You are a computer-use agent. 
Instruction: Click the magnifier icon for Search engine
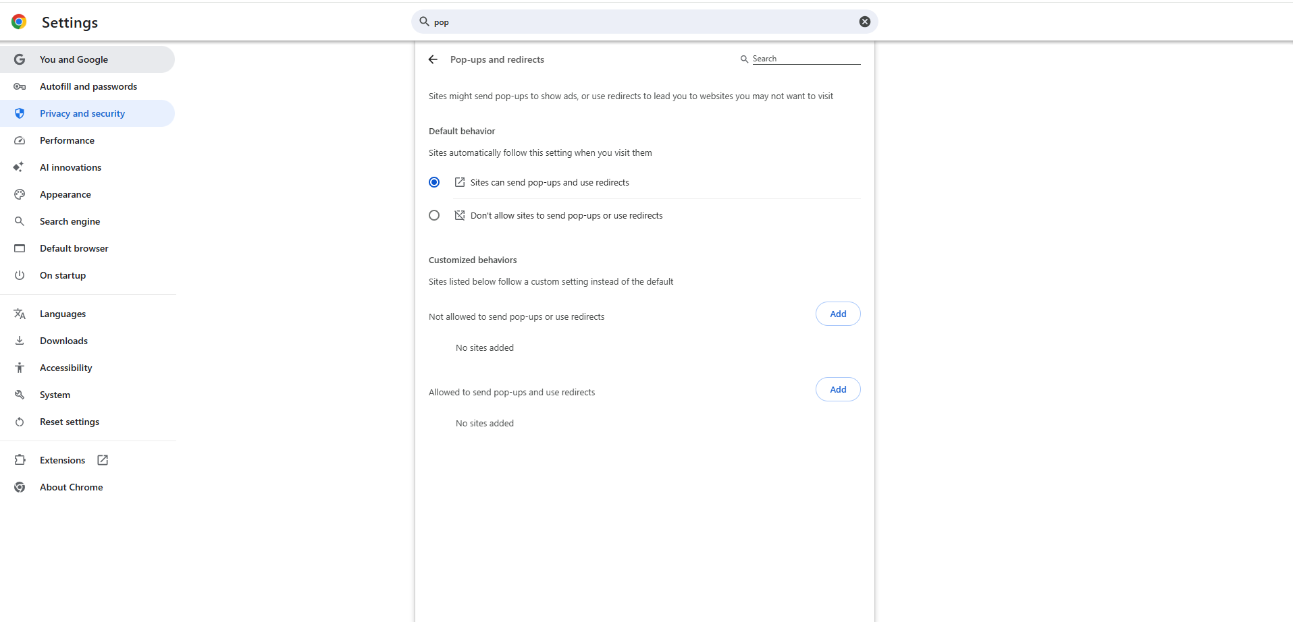pyautogui.click(x=20, y=221)
